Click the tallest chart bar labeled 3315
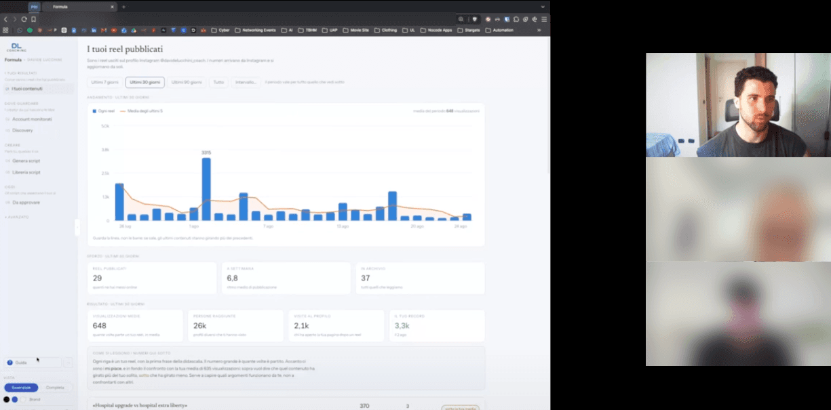 [x=206, y=189]
